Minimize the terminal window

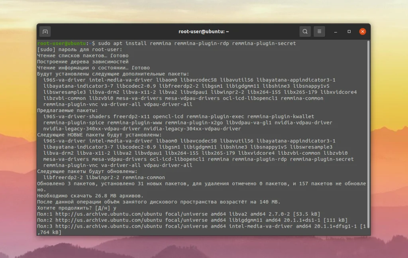(x=335, y=31)
